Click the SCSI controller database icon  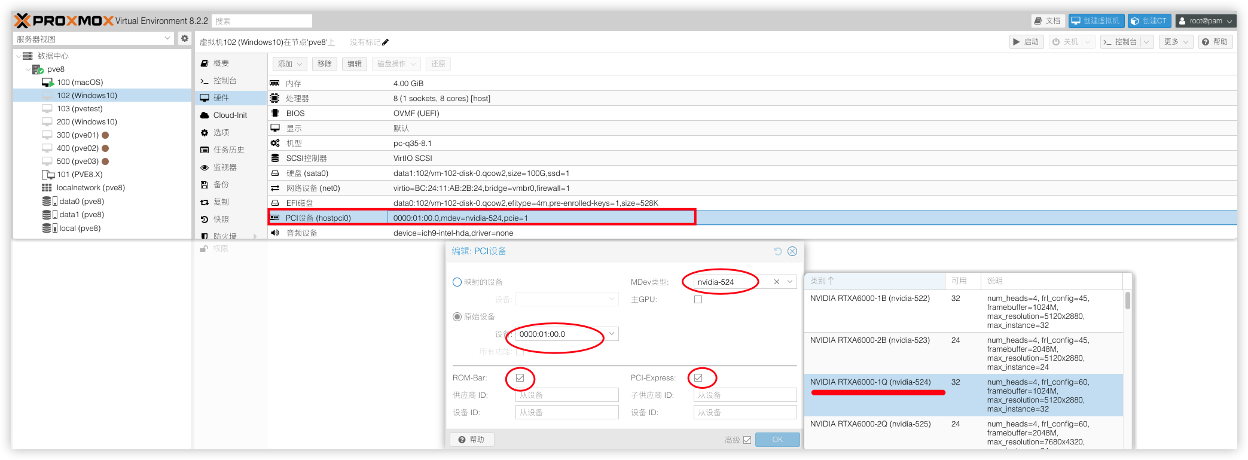click(275, 158)
